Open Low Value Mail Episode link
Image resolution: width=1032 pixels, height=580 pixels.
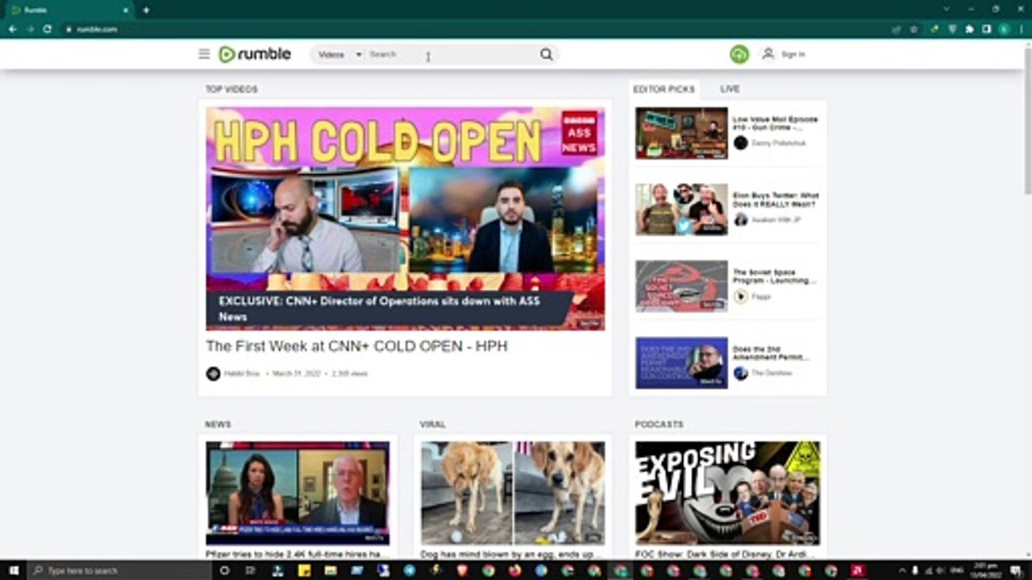(x=775, y=123)
